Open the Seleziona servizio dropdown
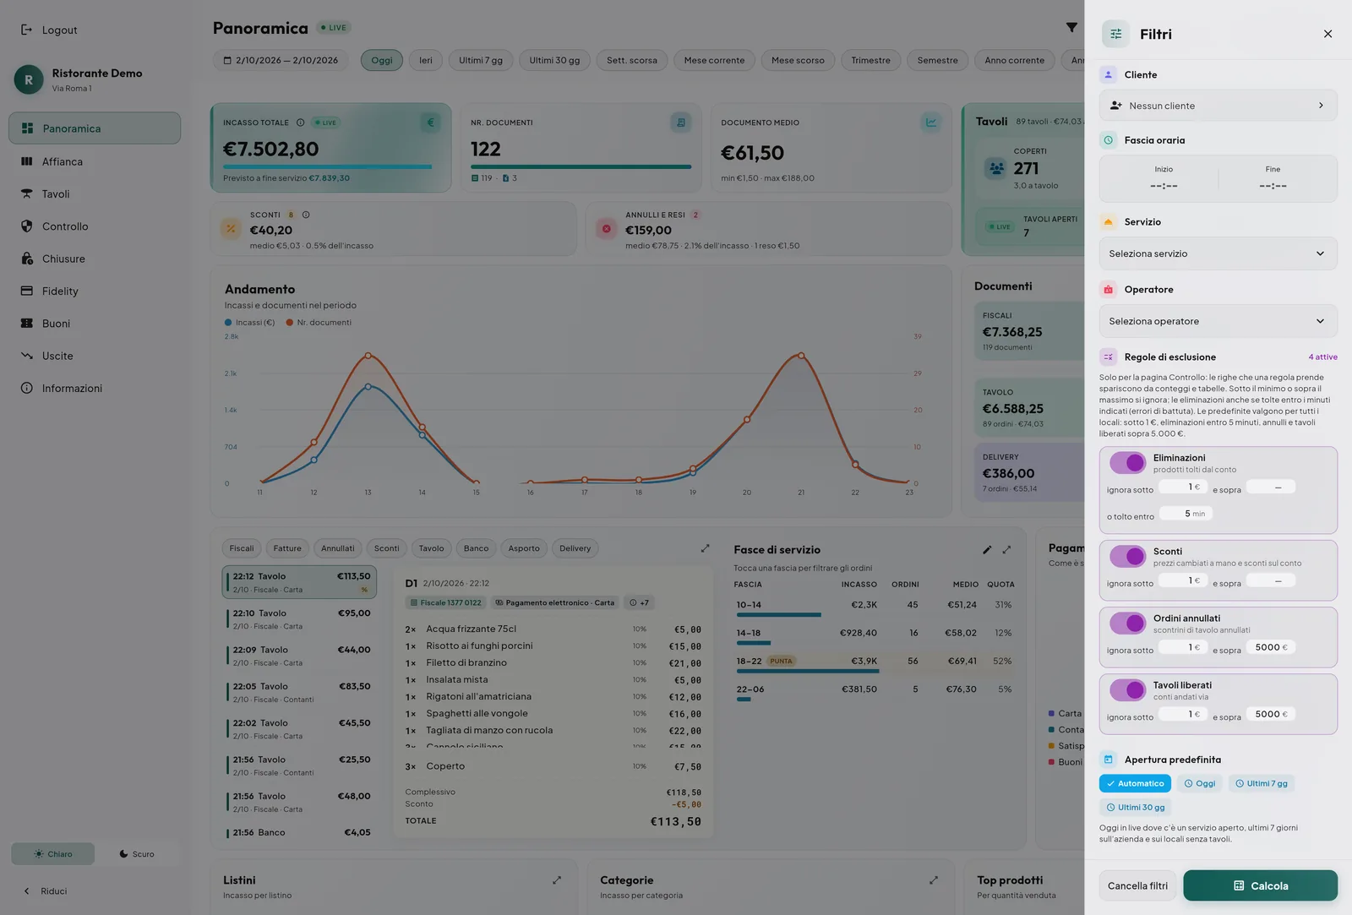1352x915 pixels. click(x=1218, y=253)
